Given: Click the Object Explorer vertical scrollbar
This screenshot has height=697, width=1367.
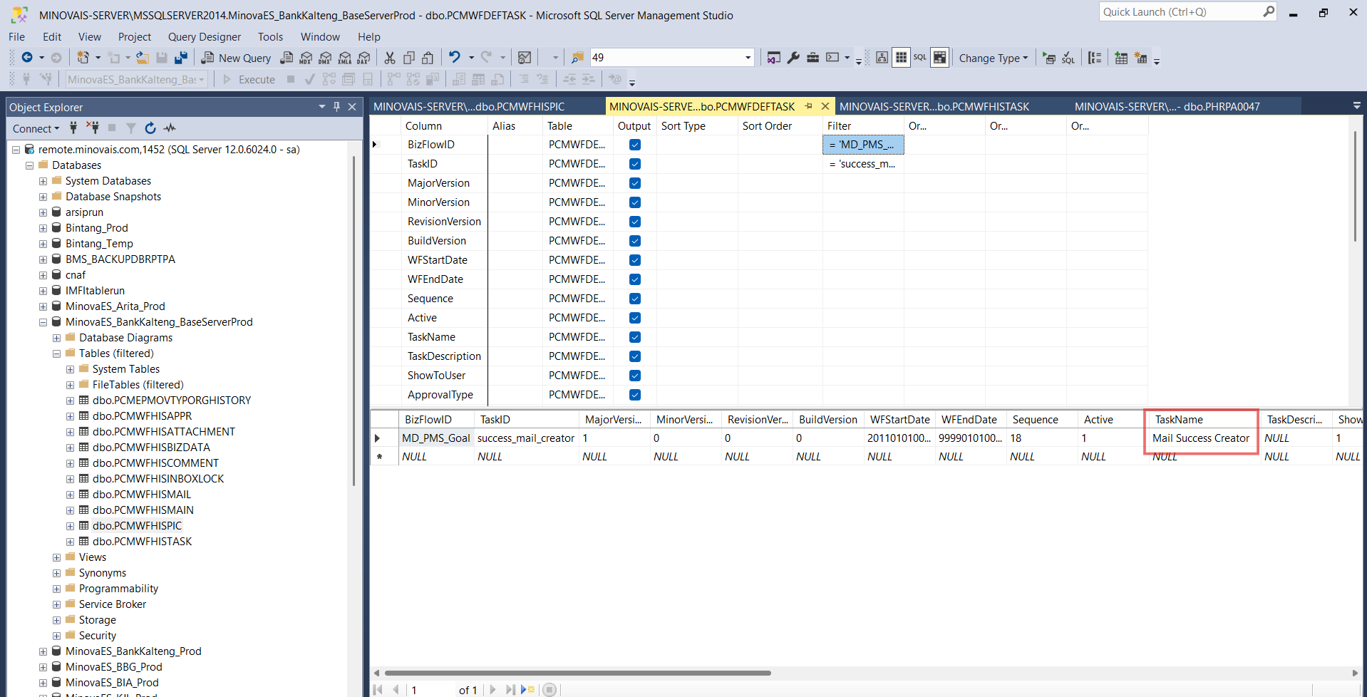Looking at the screenshot, I should (354, 321).
